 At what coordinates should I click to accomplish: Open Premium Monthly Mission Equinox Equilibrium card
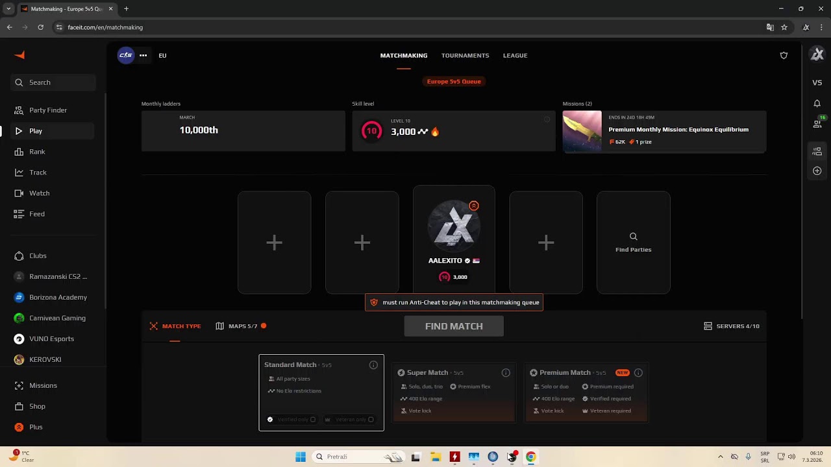(664, 132)
